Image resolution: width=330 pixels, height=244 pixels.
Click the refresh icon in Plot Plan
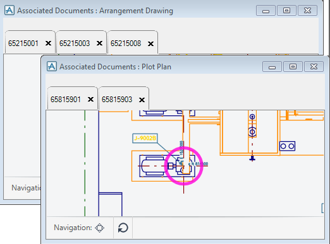point(123,228)
